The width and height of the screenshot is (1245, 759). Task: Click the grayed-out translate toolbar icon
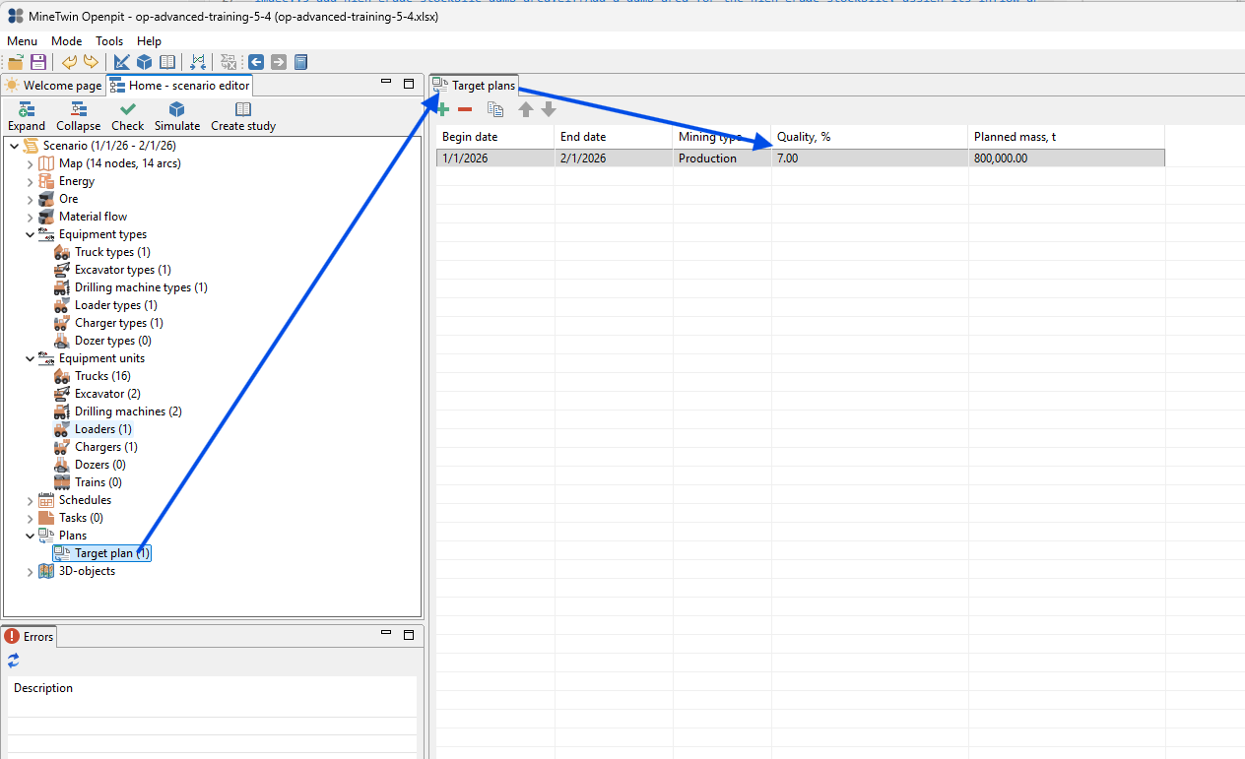229,62
